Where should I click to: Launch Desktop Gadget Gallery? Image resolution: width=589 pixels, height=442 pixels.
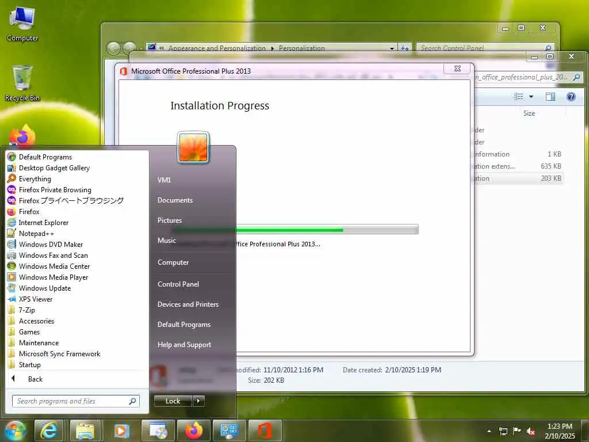coord(54,168)
